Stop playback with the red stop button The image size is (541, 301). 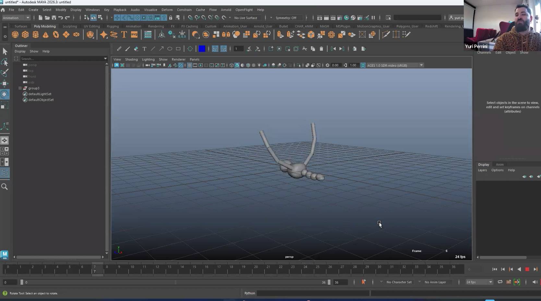point(527,269)
